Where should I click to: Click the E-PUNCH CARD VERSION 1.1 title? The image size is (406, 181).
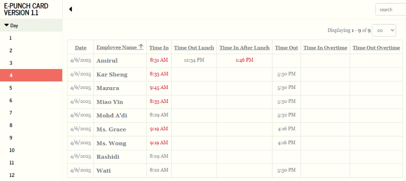coord(26,10)
